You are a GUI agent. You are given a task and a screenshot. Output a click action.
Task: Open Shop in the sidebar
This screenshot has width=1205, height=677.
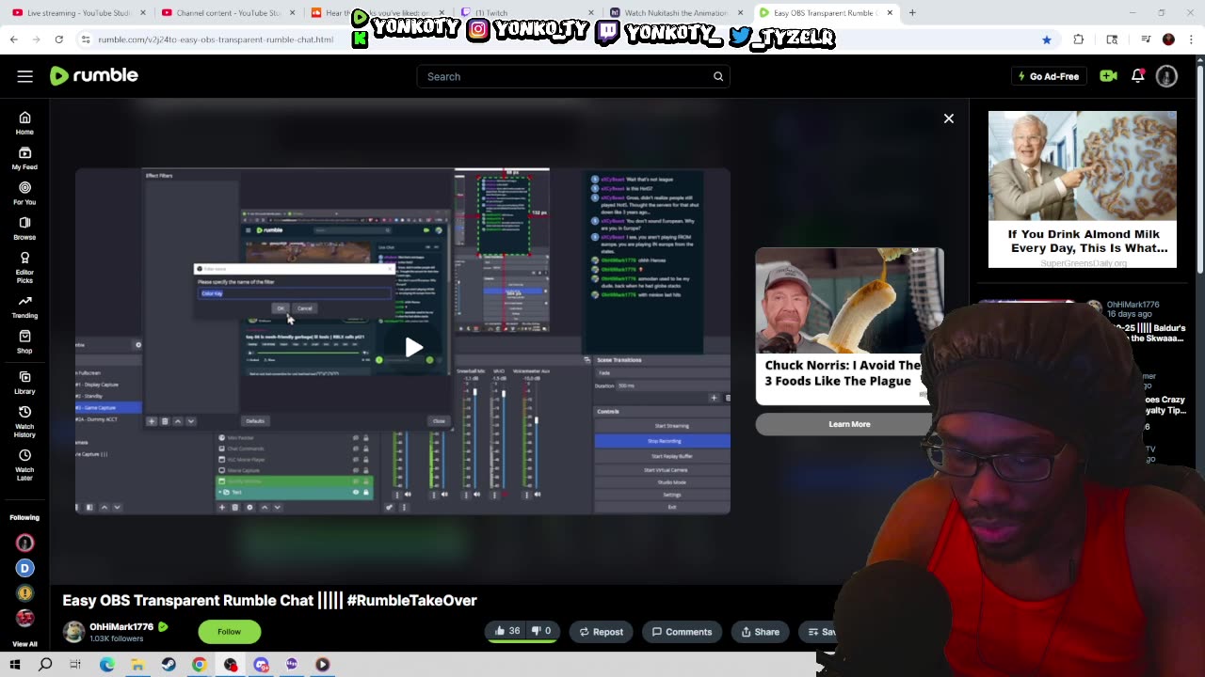click(24, 341)
